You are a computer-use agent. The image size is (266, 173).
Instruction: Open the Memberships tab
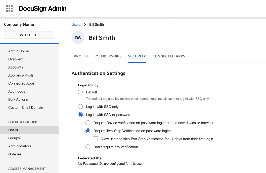click(x=108, y=56)
